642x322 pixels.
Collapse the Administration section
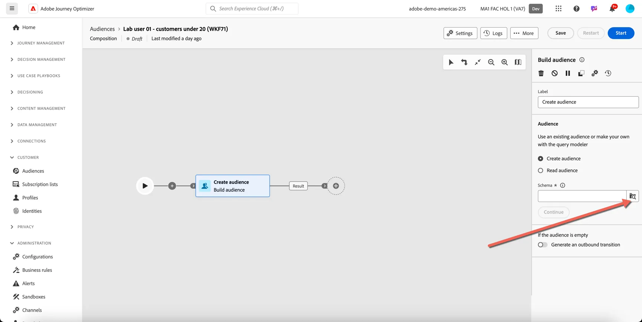[x=31, y=243]
